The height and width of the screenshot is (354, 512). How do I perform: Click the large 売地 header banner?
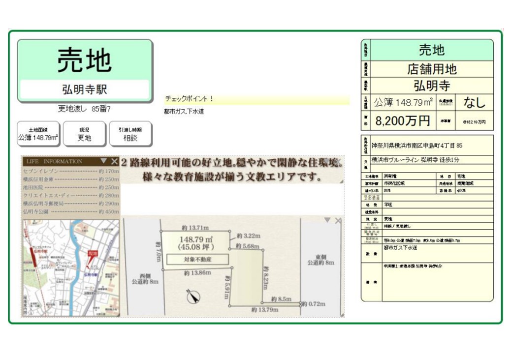click(85, 60)
